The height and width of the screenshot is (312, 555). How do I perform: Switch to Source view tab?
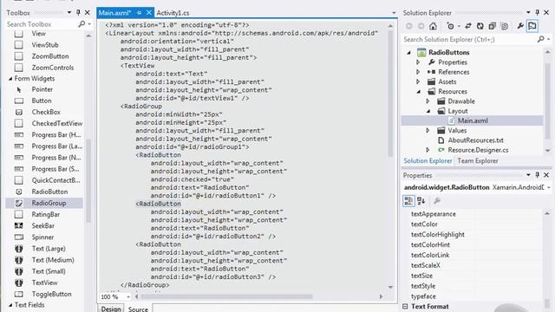pos(138,309)
